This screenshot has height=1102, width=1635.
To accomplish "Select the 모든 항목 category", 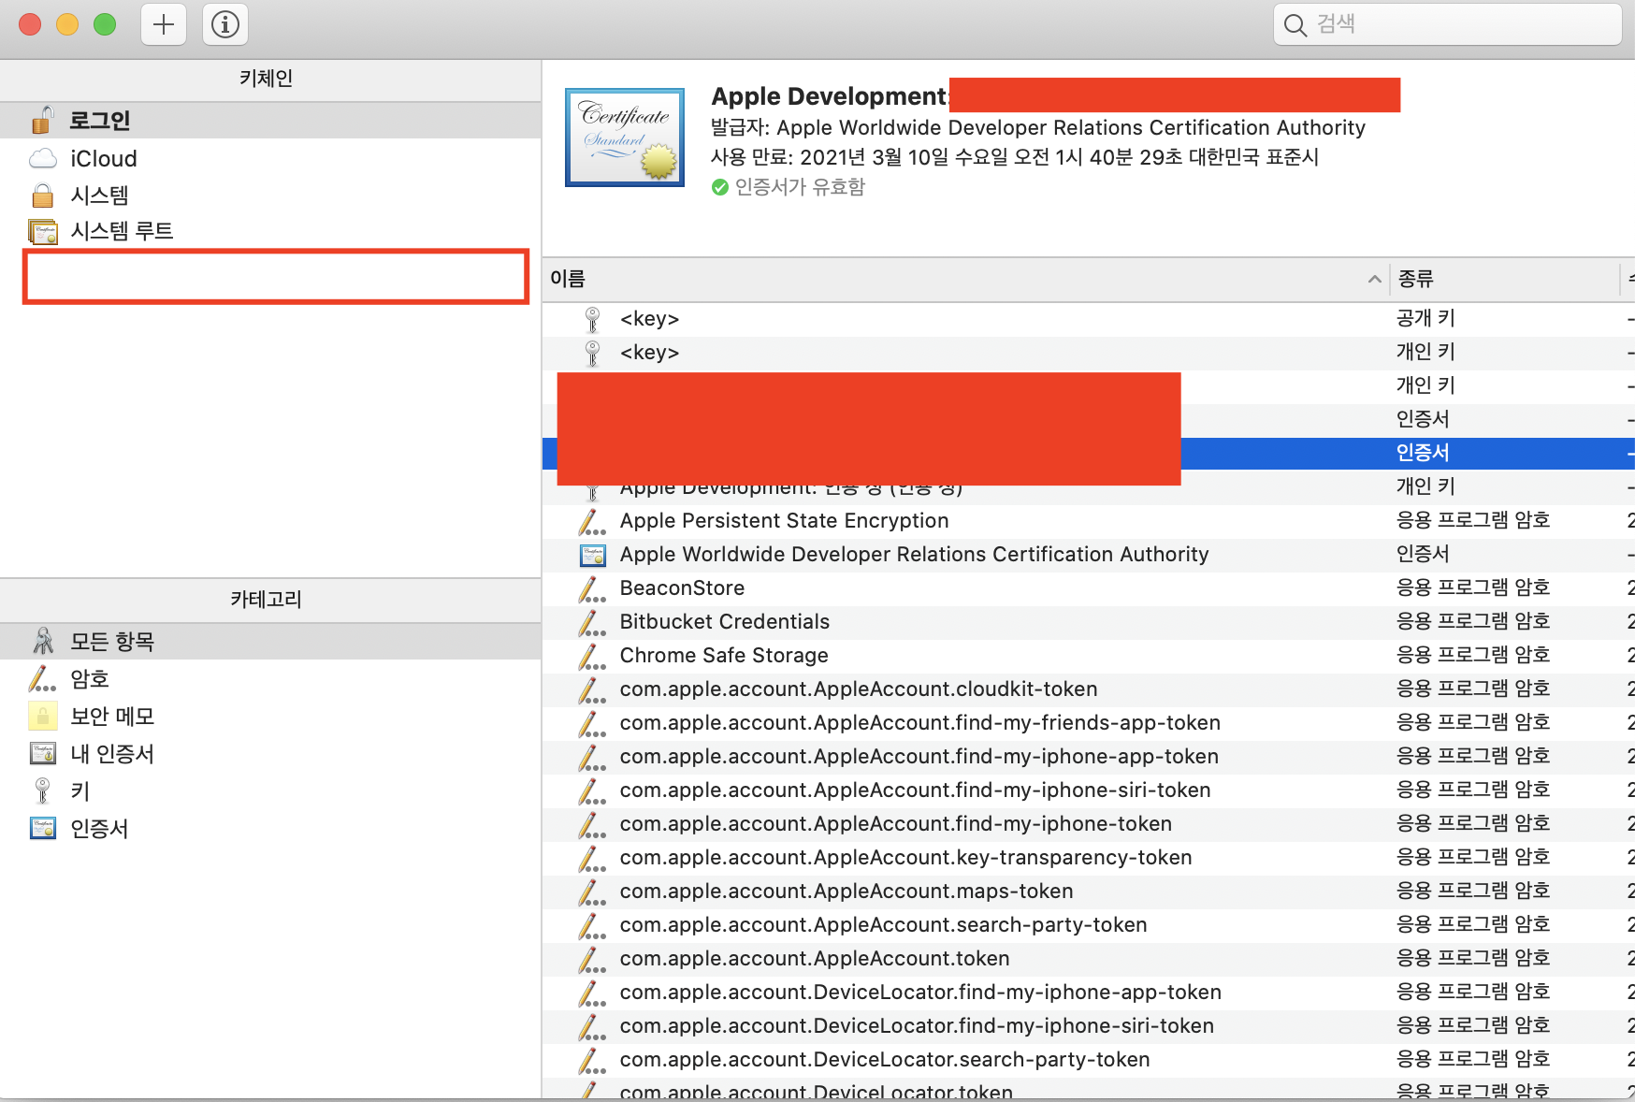I will pyautogui.click(x=270, y=642).
